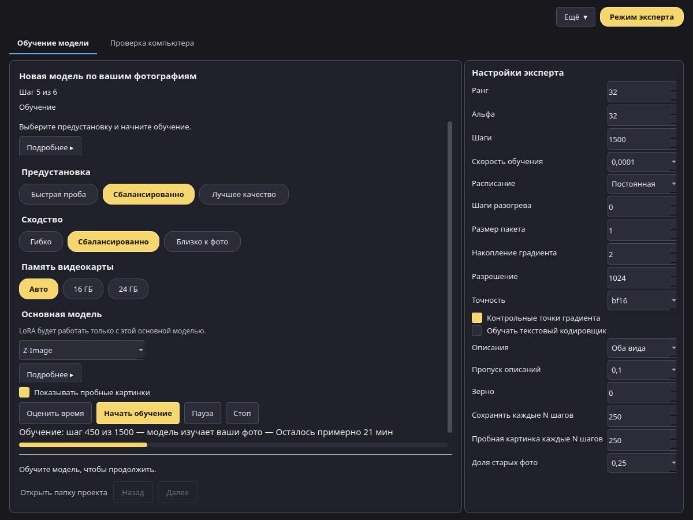Viewport: 693px width, 520px height.
Task: Open Пропуск описаний dropdown
Action: 642,370
